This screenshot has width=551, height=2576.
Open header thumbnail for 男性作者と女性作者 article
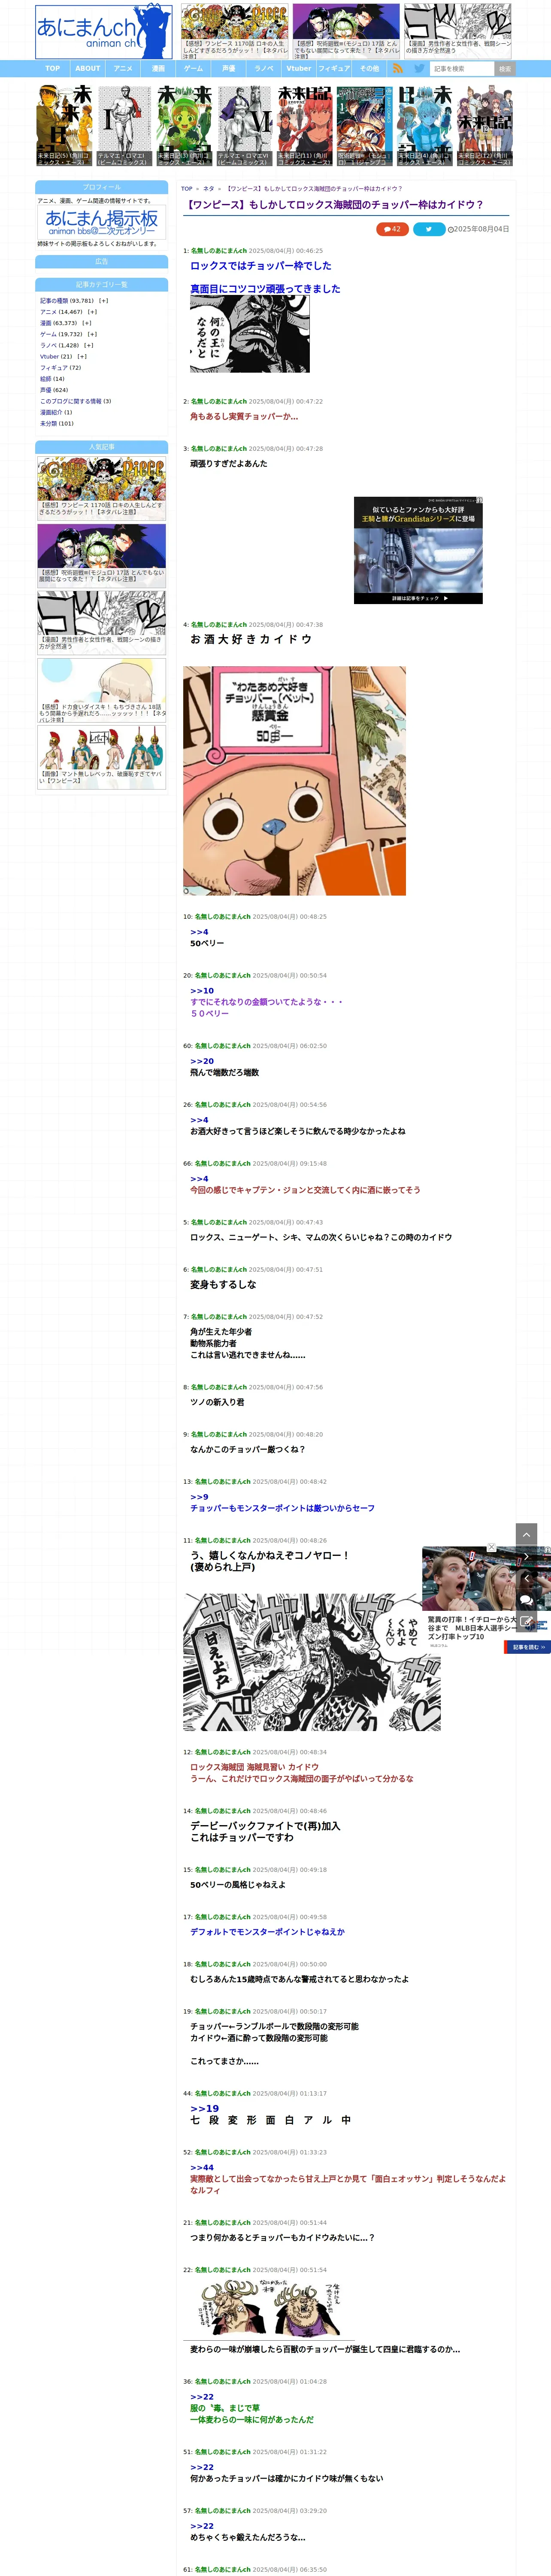(458, 30)
